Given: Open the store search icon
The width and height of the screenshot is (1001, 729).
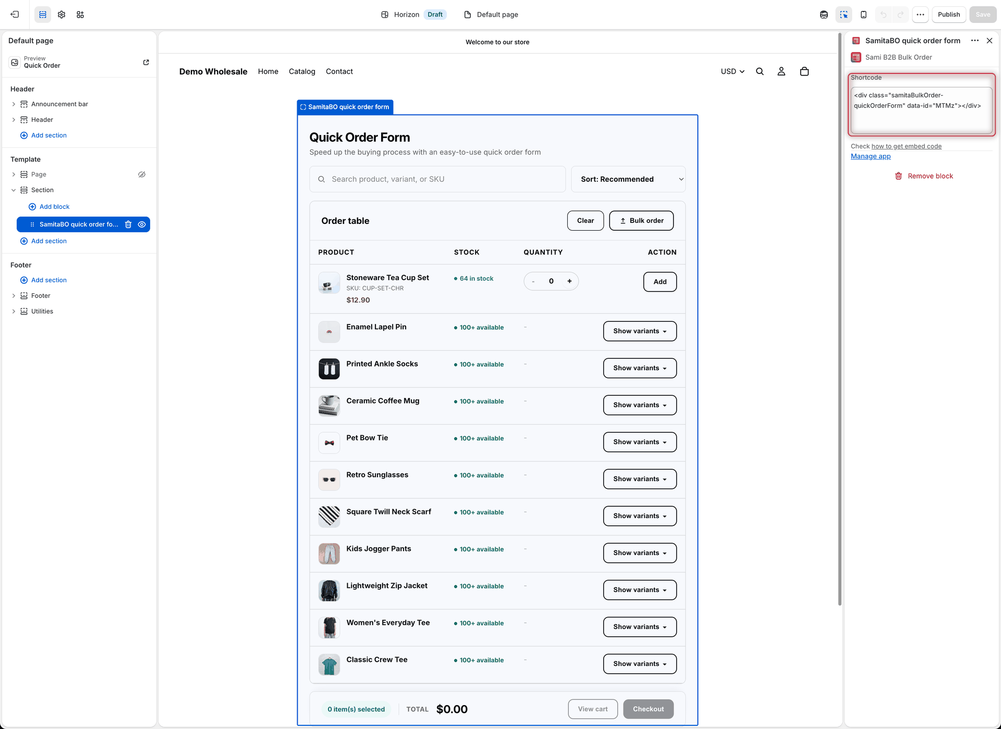Looking at the screenshot, I should [x=760, y=71].
